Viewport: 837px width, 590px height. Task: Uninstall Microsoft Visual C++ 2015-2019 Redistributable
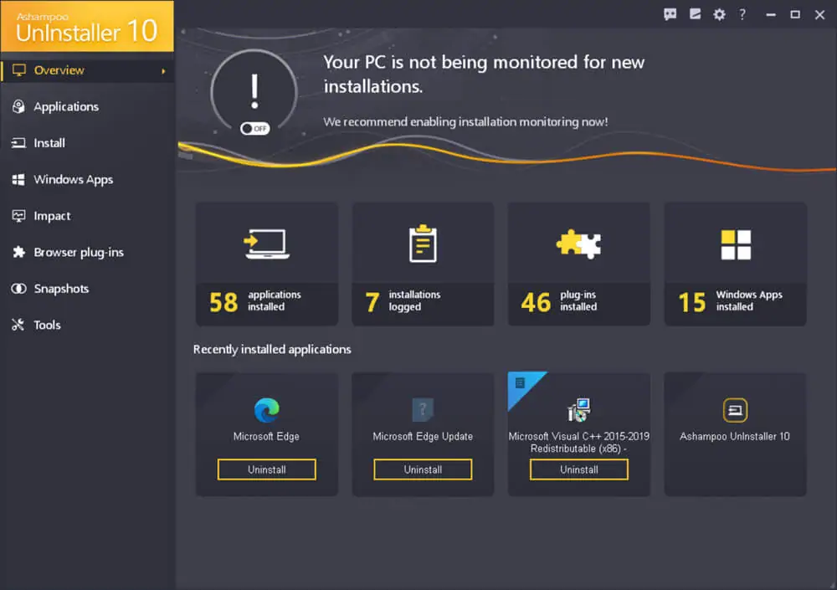click(579, 469)
